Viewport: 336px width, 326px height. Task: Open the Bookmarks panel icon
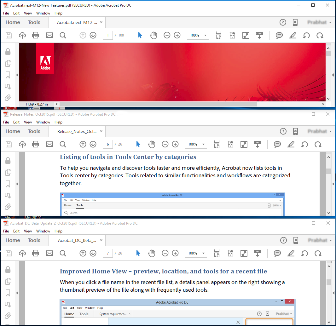pyautogui.click(x=8, y=75)
